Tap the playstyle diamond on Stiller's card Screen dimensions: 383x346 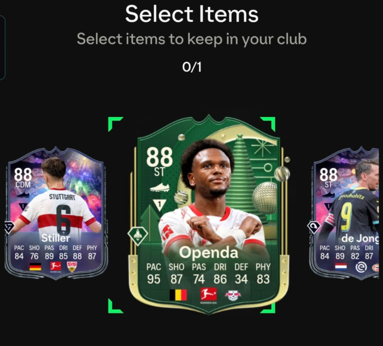[x=9, y=227]
